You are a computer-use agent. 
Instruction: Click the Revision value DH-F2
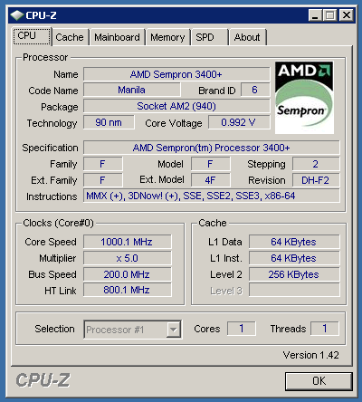316,180
